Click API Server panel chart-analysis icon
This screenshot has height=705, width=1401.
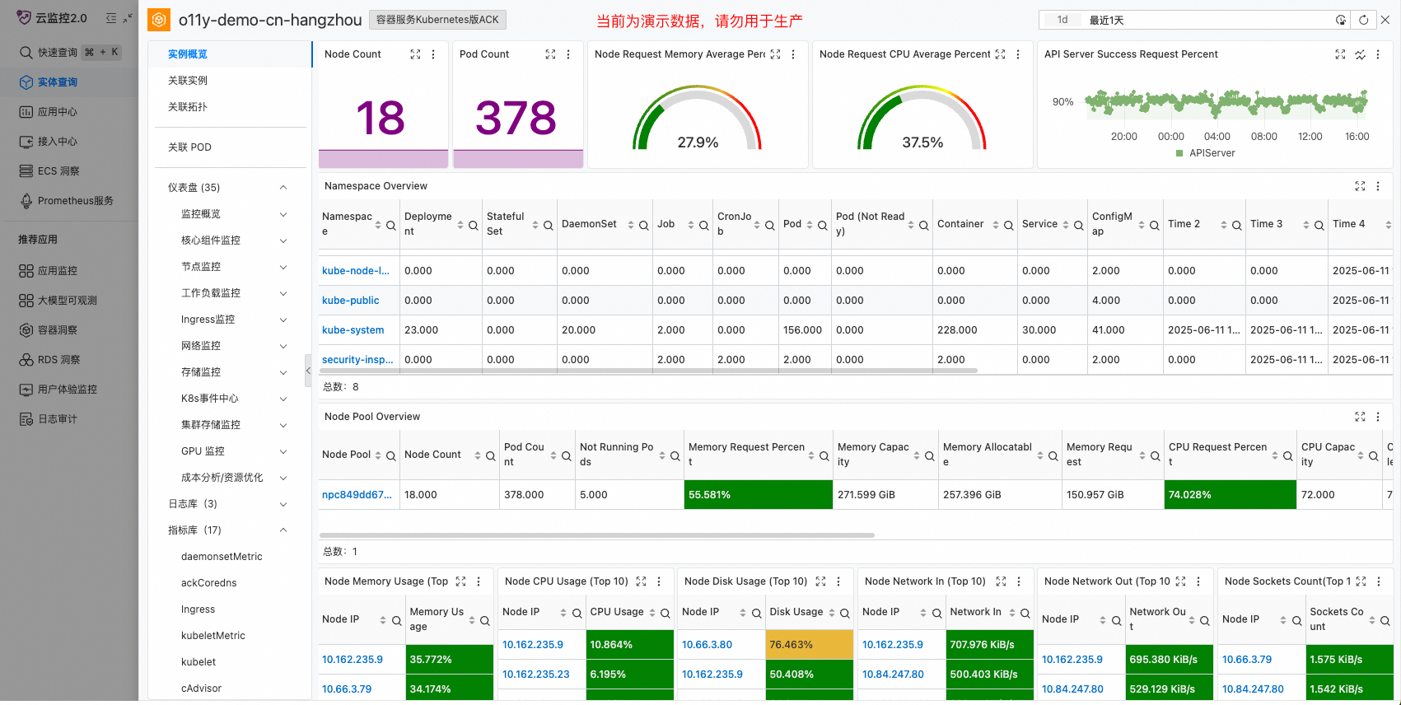pyautogui.click(x=1360, y=54)
